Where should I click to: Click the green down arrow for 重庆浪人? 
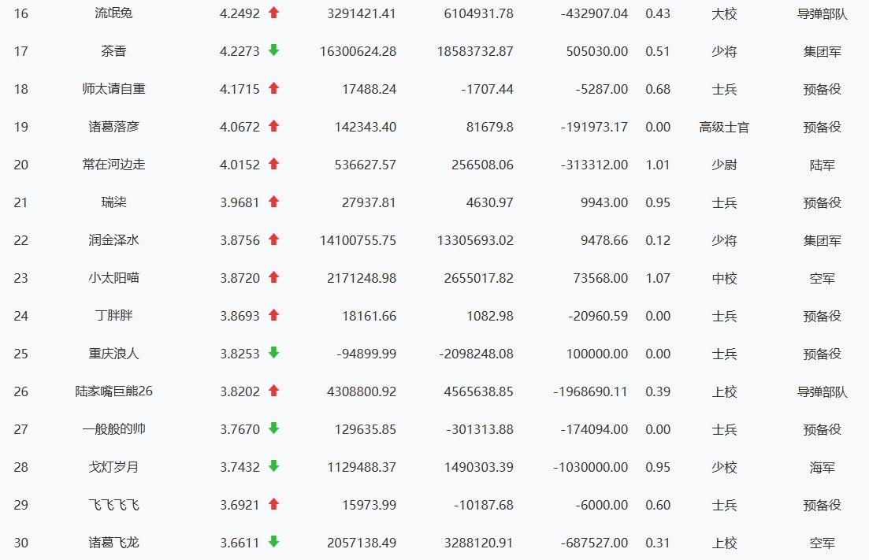273,352
